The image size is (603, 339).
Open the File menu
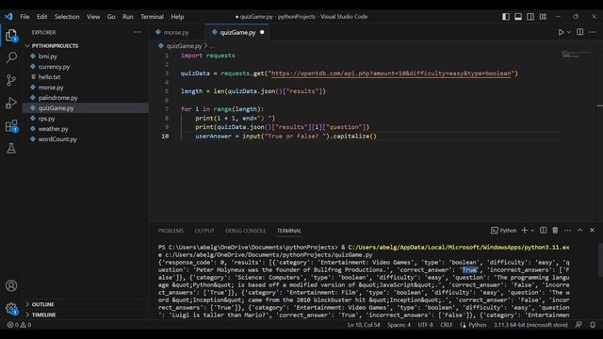point(24,17)
